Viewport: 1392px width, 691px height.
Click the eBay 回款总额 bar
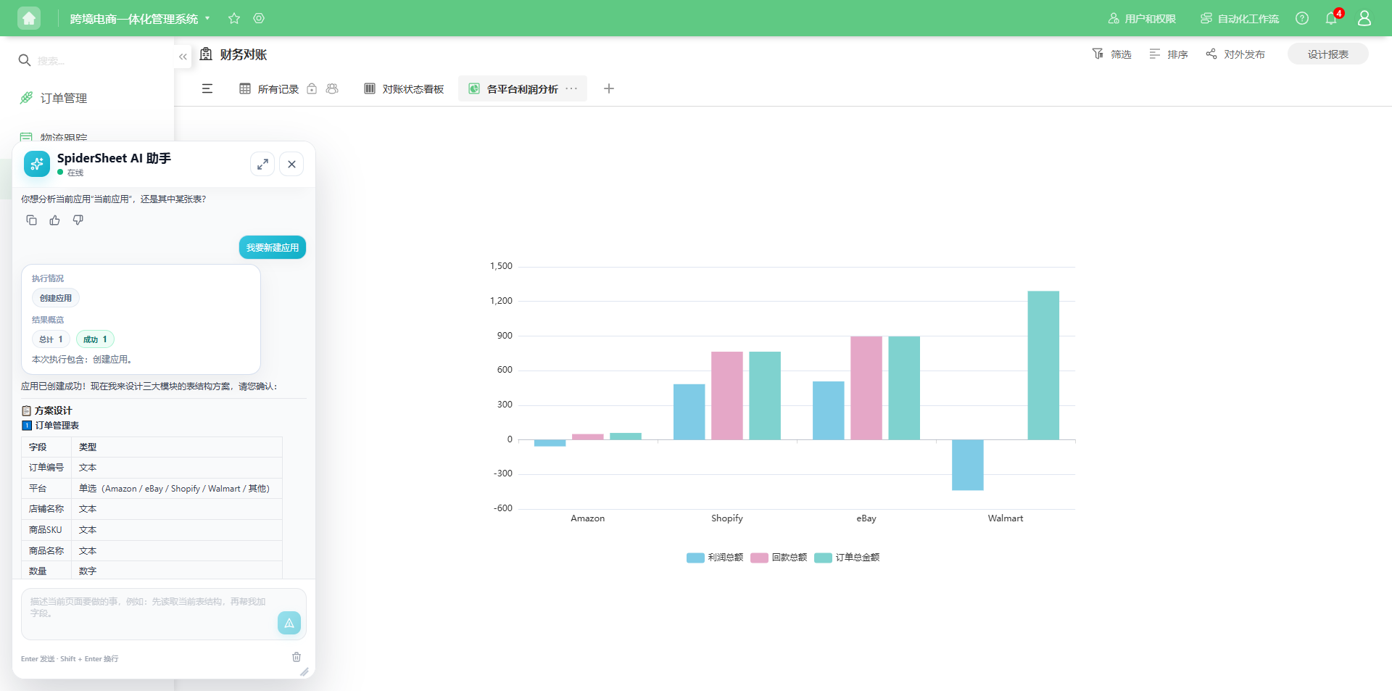[866, 388]
